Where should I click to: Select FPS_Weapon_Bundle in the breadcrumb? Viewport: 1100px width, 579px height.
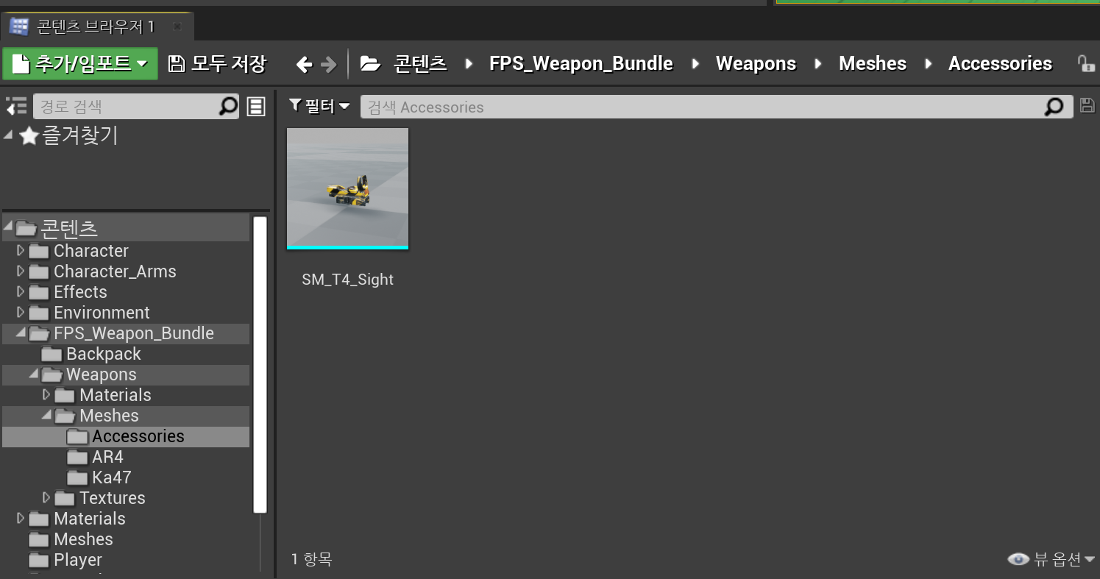click(581, 64)
